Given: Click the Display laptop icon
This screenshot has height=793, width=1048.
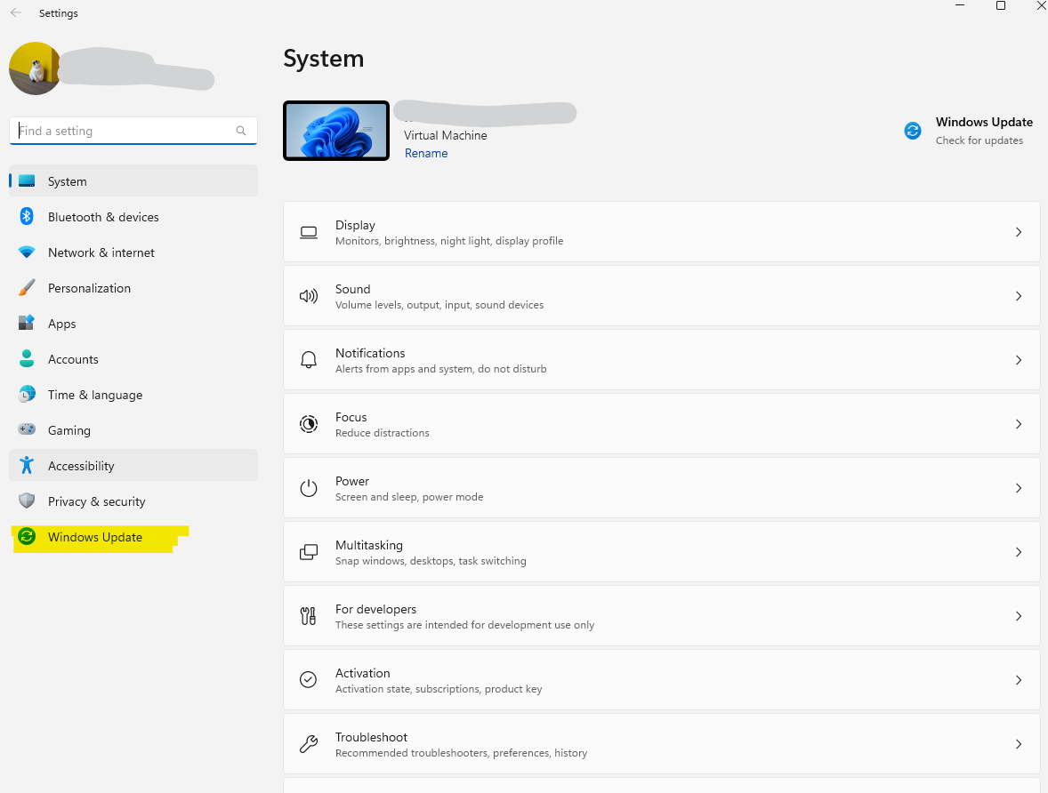Looking at the screenshot, I should pyautogui.click(x=309, y=233).
